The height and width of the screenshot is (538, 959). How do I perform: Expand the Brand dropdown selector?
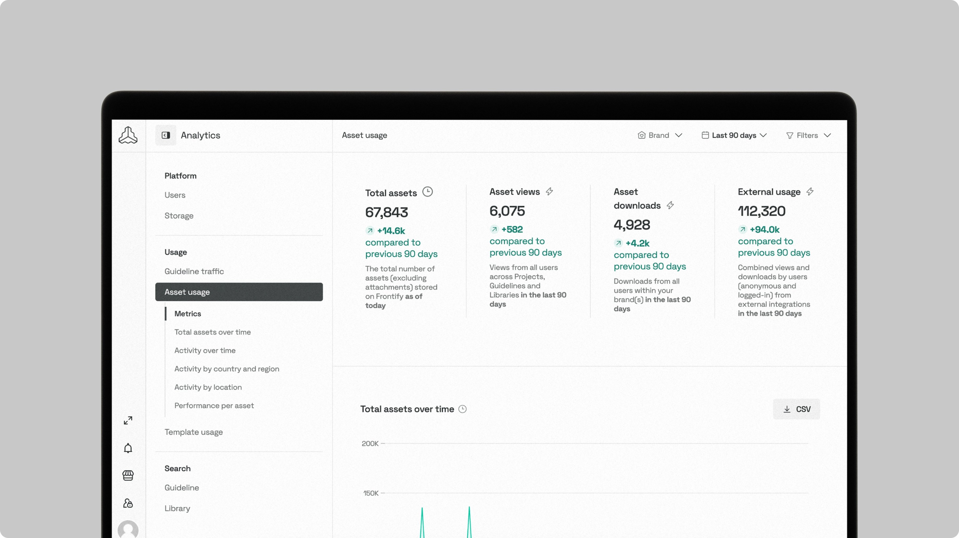click(659, 135)
